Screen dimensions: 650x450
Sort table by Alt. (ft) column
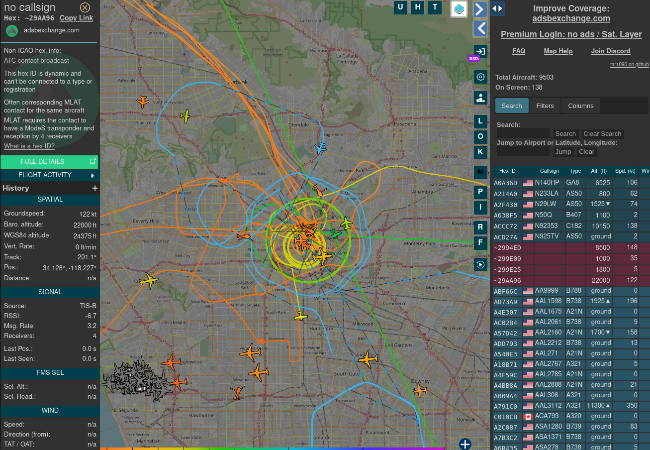(x=599, y=171)
